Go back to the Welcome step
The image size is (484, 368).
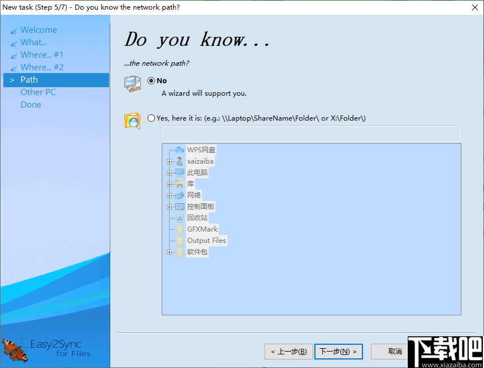(x=39, y=29)
